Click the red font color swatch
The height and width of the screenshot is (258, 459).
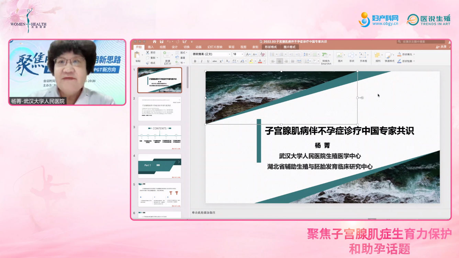pos(259,61)
